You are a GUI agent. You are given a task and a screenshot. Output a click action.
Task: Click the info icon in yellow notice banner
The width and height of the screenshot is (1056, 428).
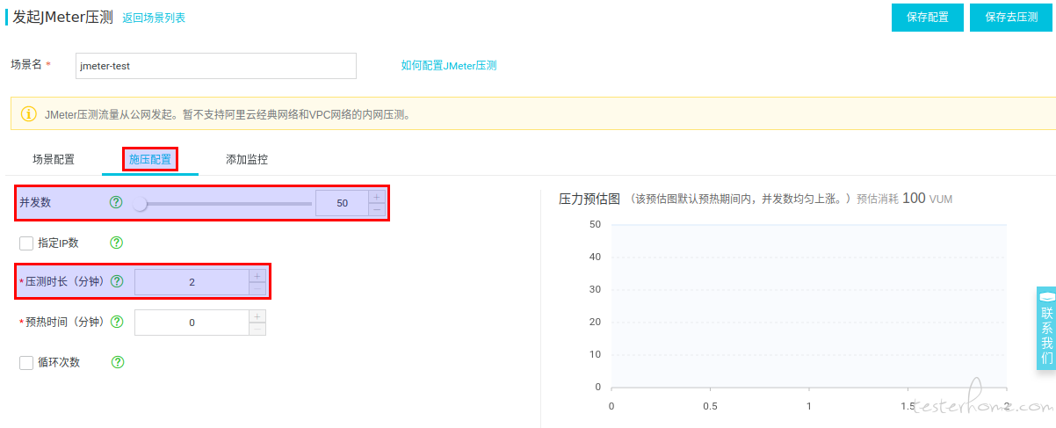pos(28,113)
